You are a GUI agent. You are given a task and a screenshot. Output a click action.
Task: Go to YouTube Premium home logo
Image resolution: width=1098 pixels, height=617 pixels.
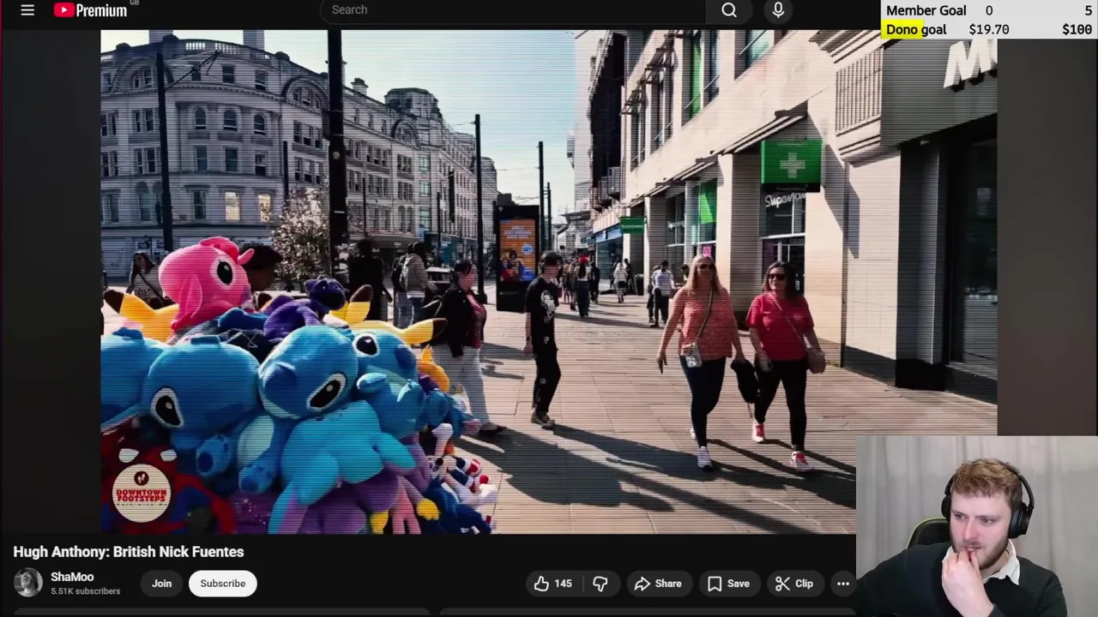91,10
